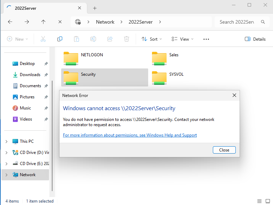The height and width of the screenshot is (205, 273).
Task: Open Documents in the sidebar
Action: 30,86
